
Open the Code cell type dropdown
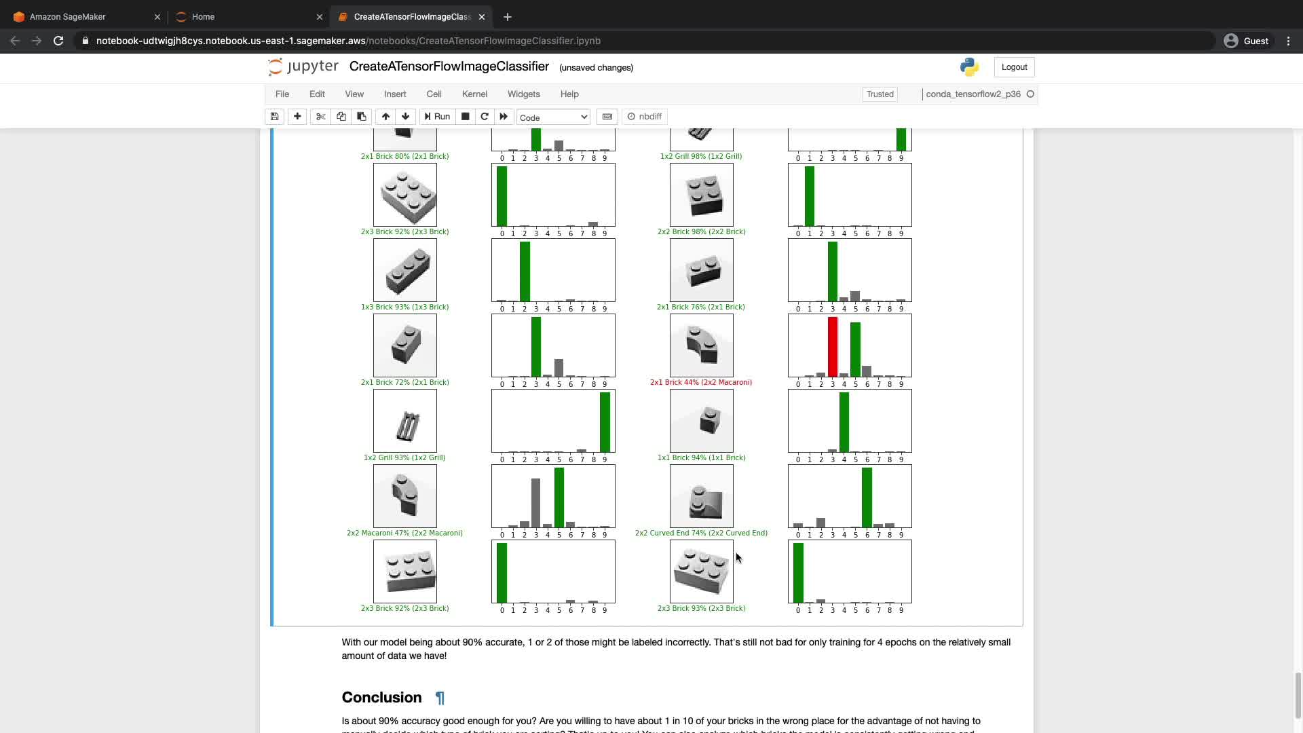pyautogui.click(x=553, y=117)
